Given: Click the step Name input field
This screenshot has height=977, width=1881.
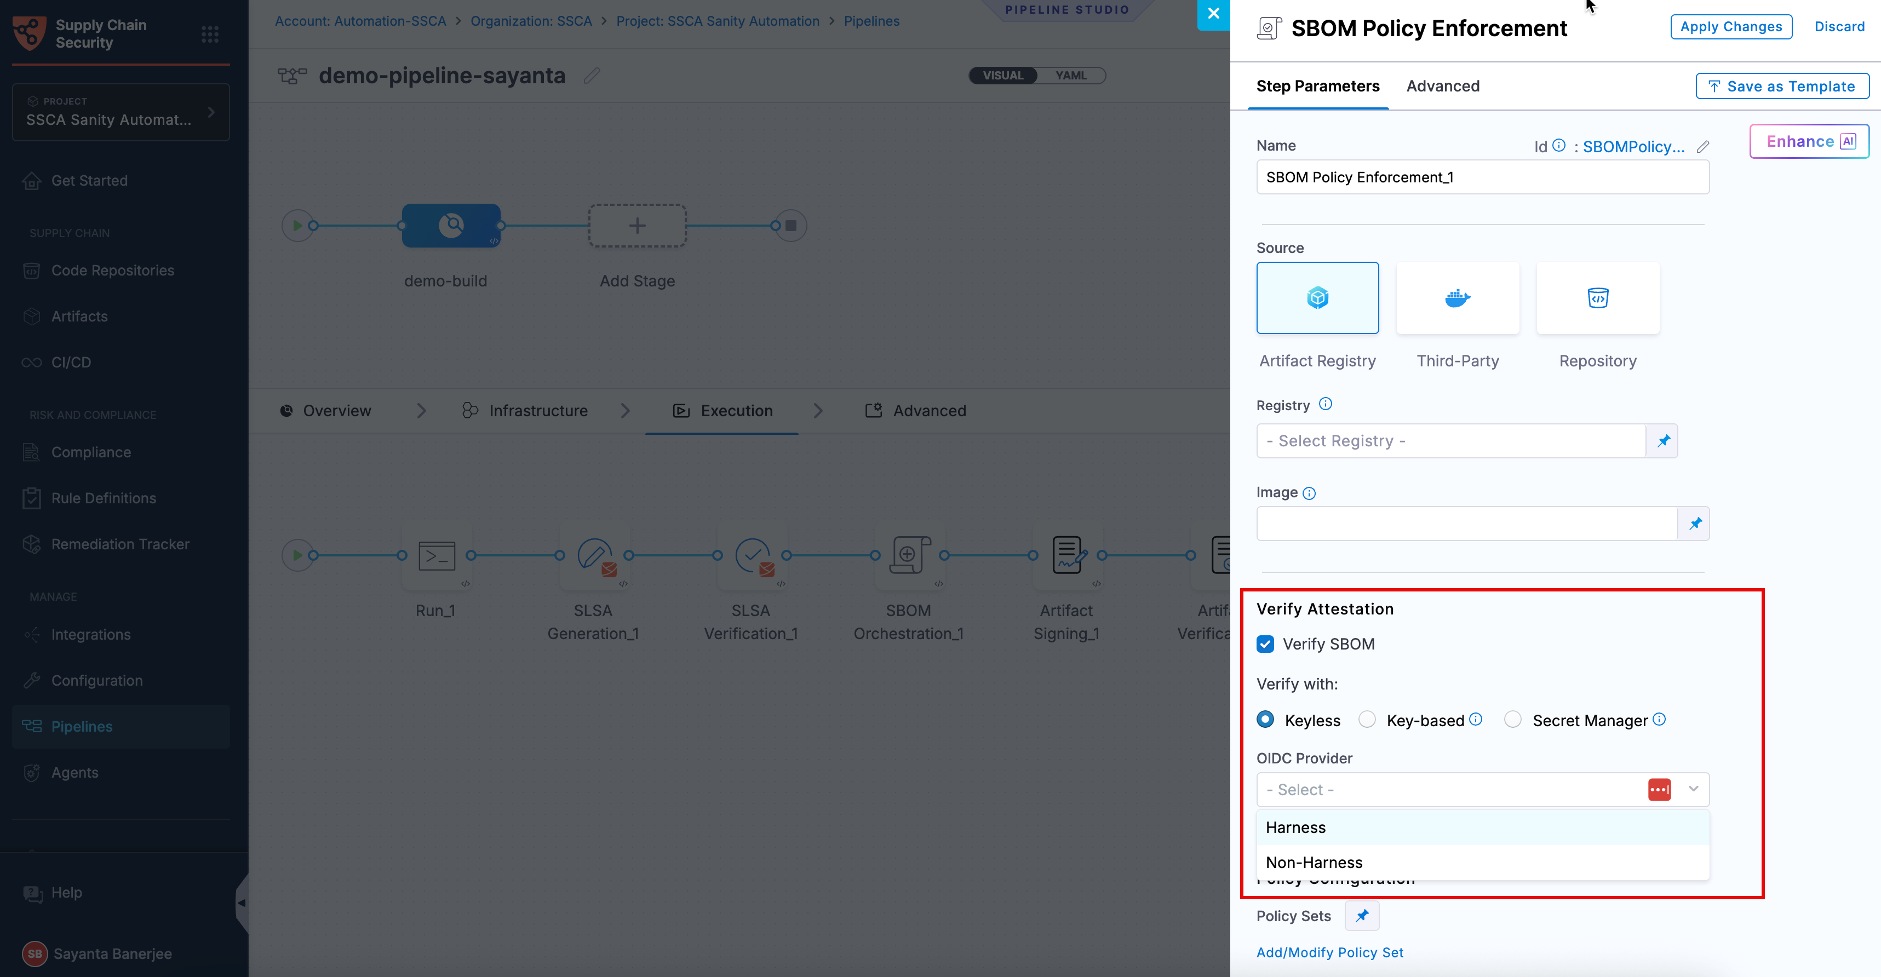Looking at the screenshot, I should click(x=1483, y=177).
